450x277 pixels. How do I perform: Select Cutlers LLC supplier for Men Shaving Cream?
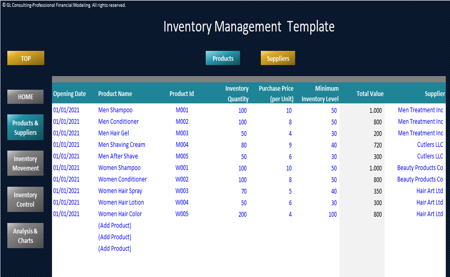coord(430,145)
